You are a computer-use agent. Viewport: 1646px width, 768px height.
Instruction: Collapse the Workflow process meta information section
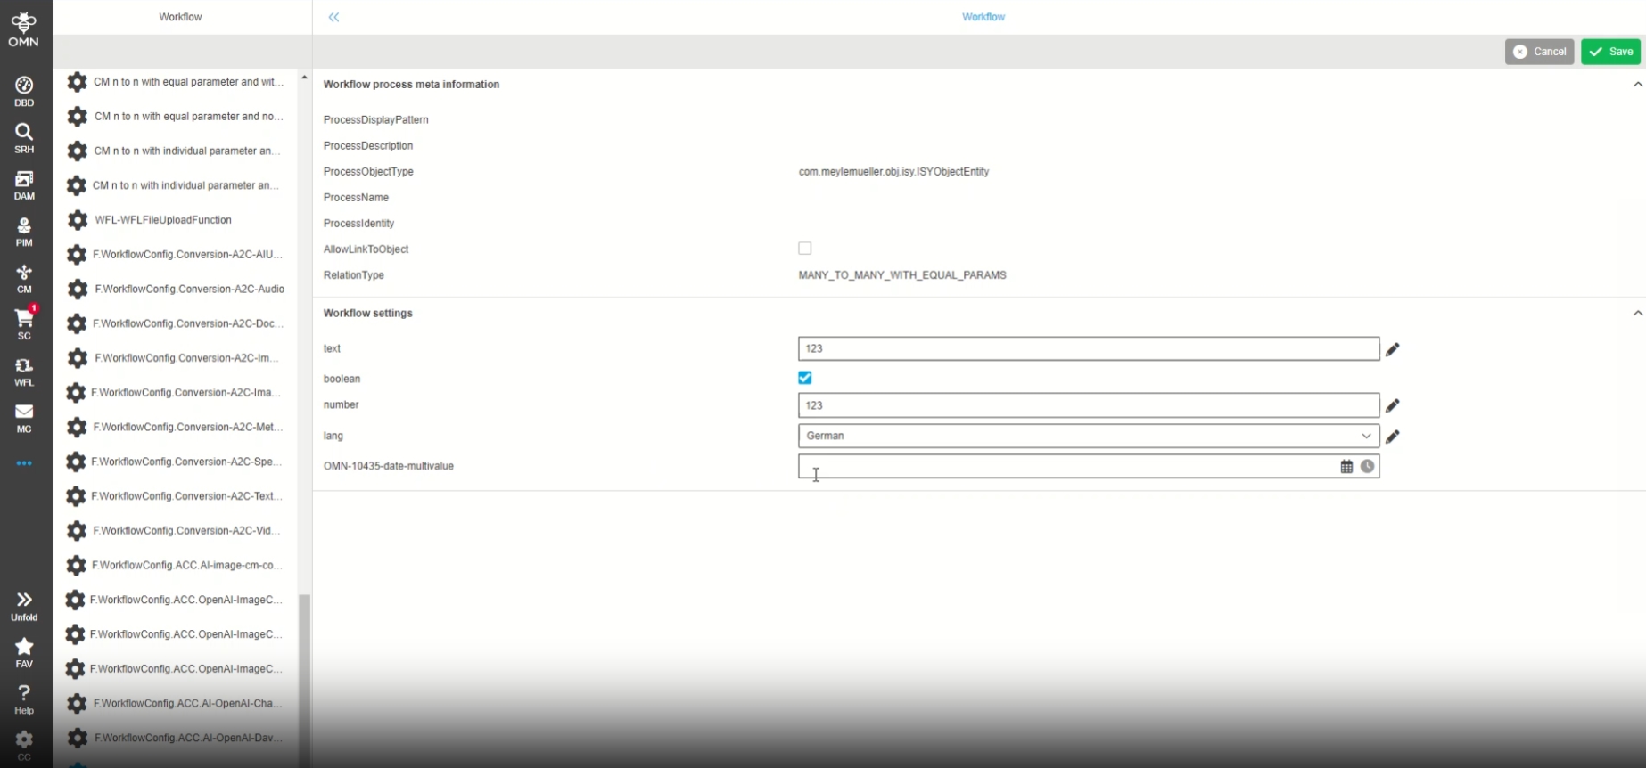[1637, 85]
